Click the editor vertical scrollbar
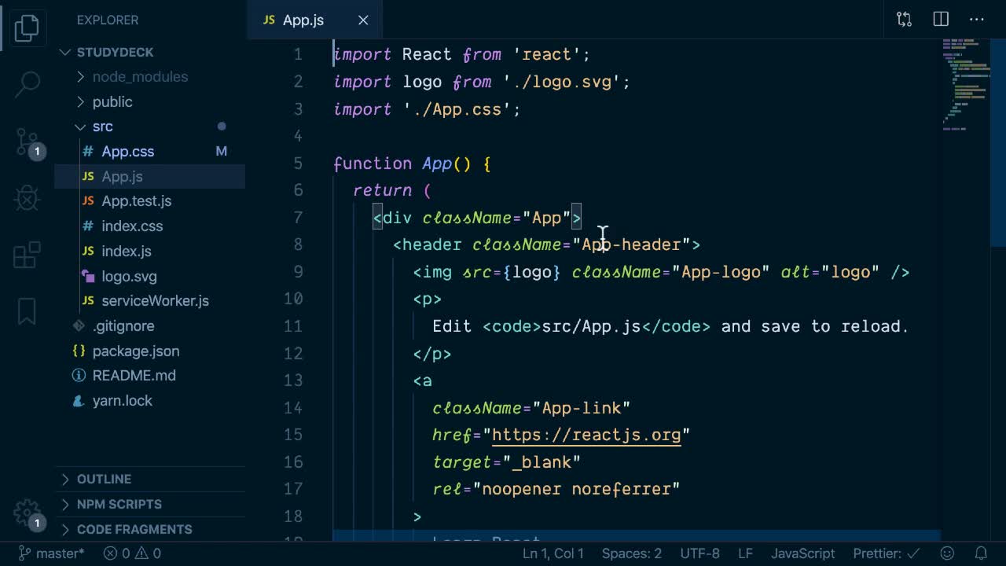Viewport: 1006px width, 566px height. click(x=998, y=141)
